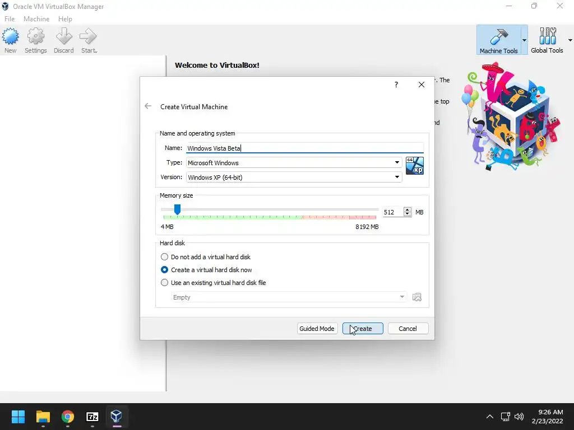Launch Chrome from the taskbar

[x=68, y=417]
